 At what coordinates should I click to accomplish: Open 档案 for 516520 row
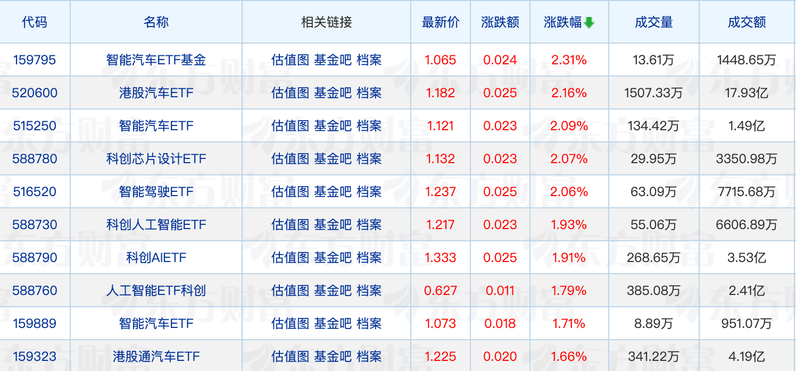coord(369,192)
